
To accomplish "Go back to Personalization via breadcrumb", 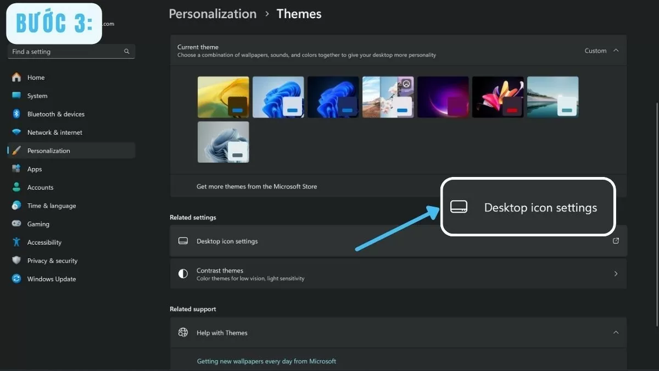I will coord(213,13).
